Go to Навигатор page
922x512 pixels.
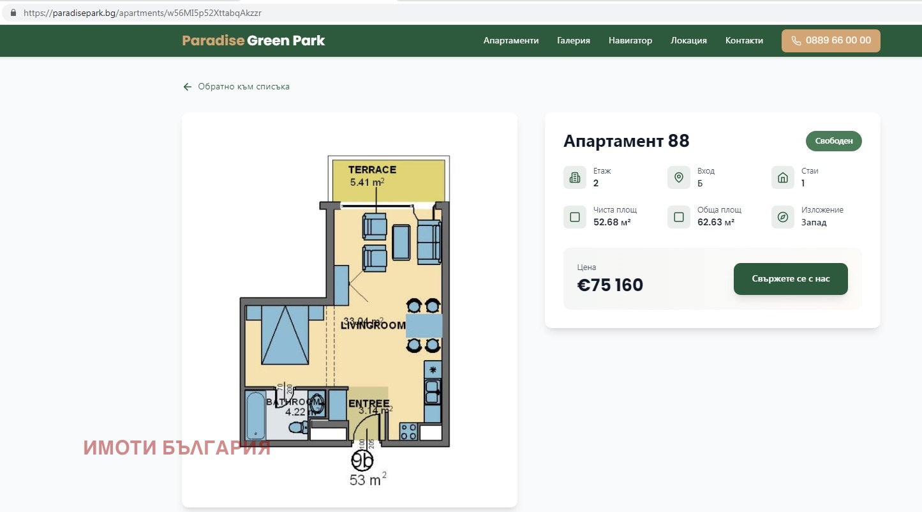pos(630,40)
